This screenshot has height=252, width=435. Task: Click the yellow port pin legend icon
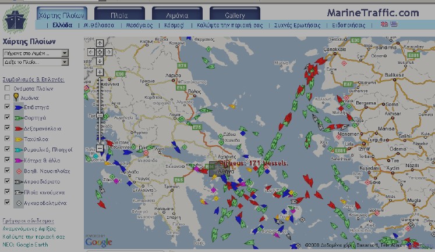16,97
